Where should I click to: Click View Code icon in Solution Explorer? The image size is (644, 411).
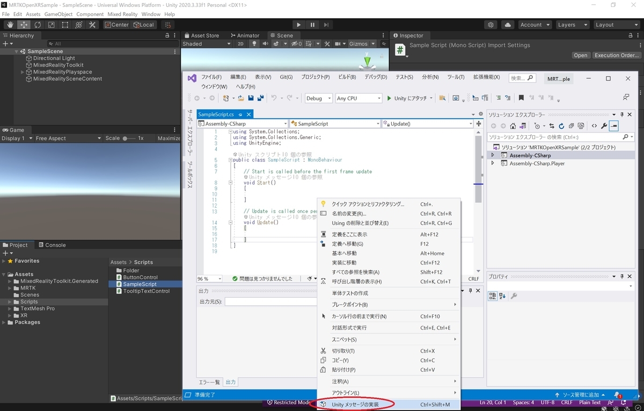(594, 126)
